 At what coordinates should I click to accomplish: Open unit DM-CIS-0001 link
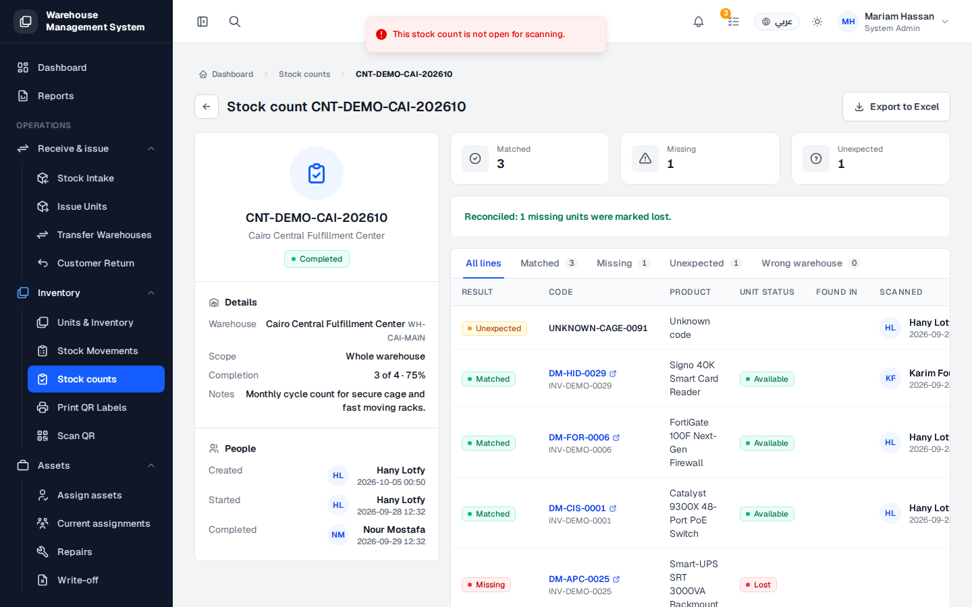point(583,508)
